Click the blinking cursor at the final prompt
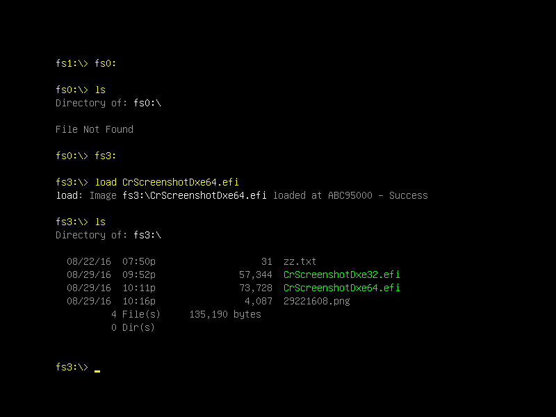 [97, 371]
